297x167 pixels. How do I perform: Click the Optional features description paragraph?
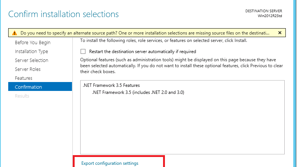pyautogui.click(x=181, y=66)
